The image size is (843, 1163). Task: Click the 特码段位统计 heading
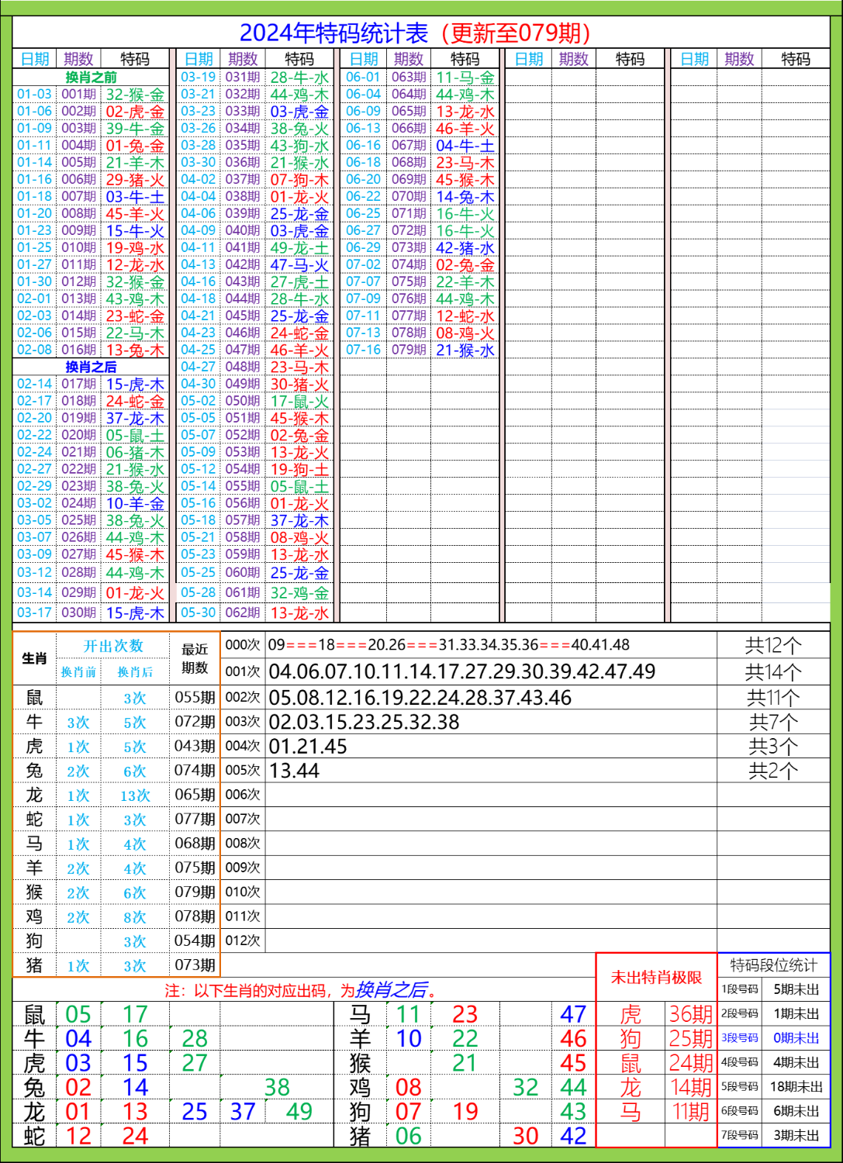point(773,965)
